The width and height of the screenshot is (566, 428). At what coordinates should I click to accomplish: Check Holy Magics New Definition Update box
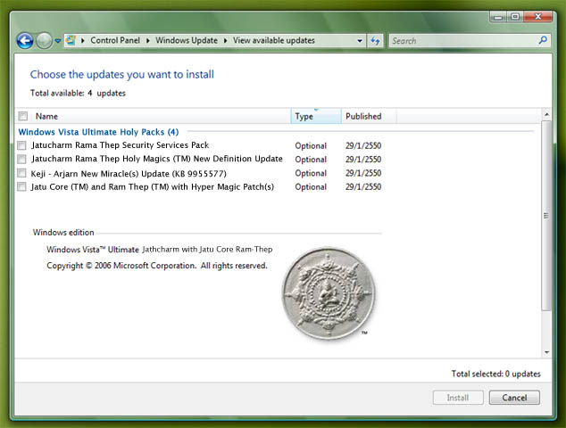click(x=21, y=159)
